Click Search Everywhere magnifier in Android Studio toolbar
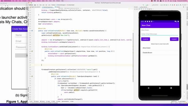Screen dimensions: 188x106 coord(183,5)
